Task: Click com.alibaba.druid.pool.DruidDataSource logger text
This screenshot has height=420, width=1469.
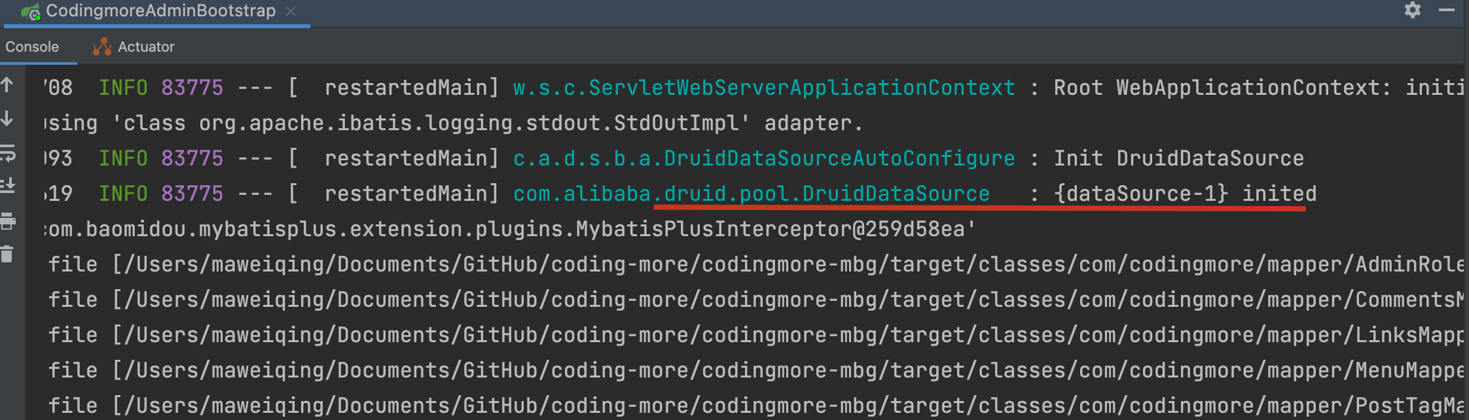Action: pyautogui.click(x=751, y=194)
